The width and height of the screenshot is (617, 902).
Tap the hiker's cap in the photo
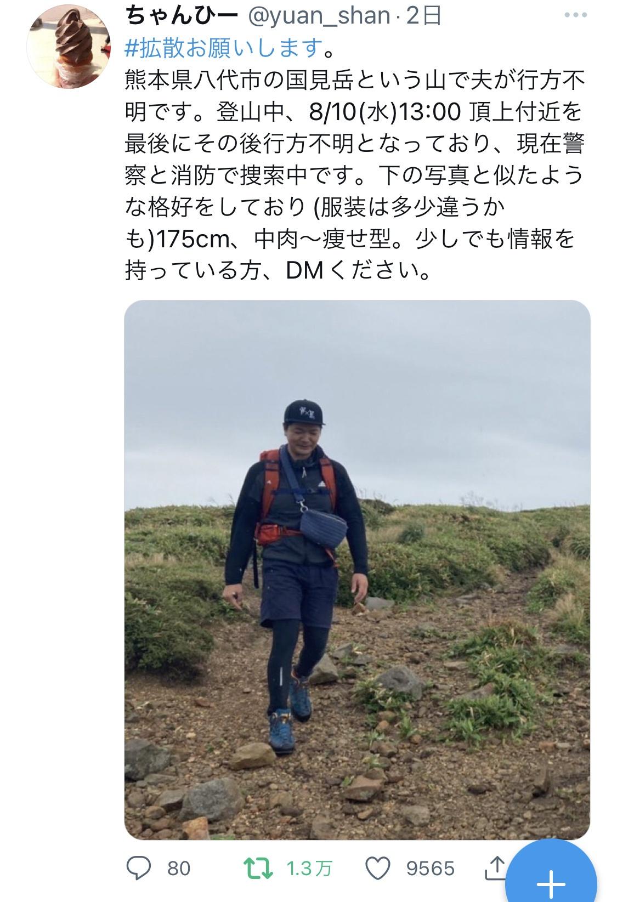pyautogui.click(x=305, y=412)
